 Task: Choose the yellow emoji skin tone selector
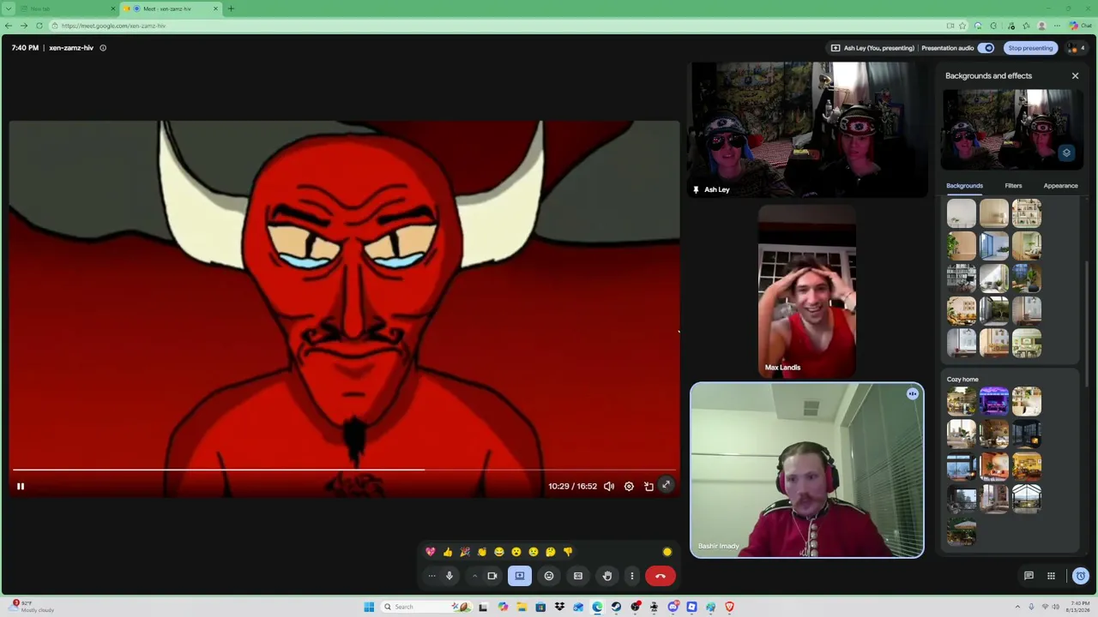pos(667,552)
